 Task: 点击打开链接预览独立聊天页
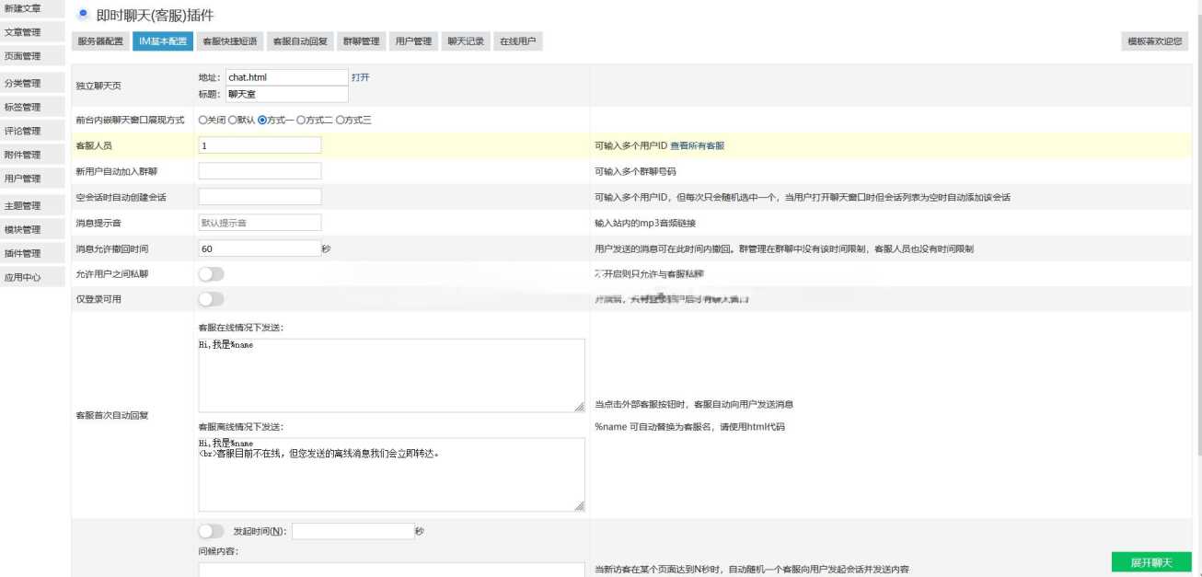[x=359, y=77]
